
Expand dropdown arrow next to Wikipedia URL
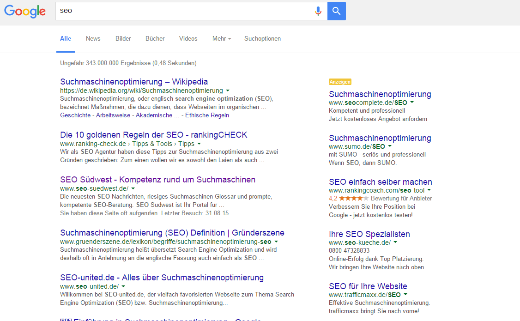(228, 91)
